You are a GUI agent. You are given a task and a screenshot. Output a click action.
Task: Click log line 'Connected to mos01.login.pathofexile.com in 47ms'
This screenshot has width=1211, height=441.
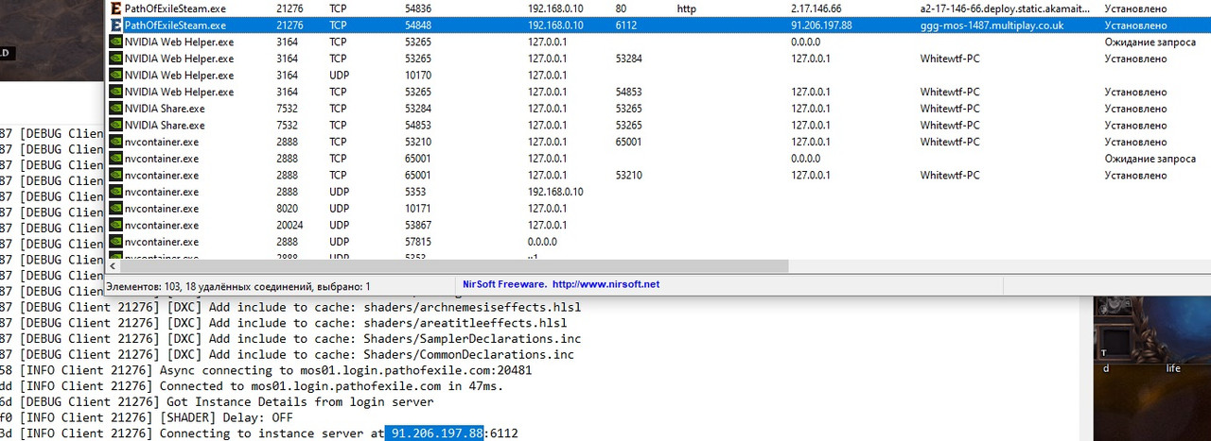pyautogui.click(x=252, y=386)
